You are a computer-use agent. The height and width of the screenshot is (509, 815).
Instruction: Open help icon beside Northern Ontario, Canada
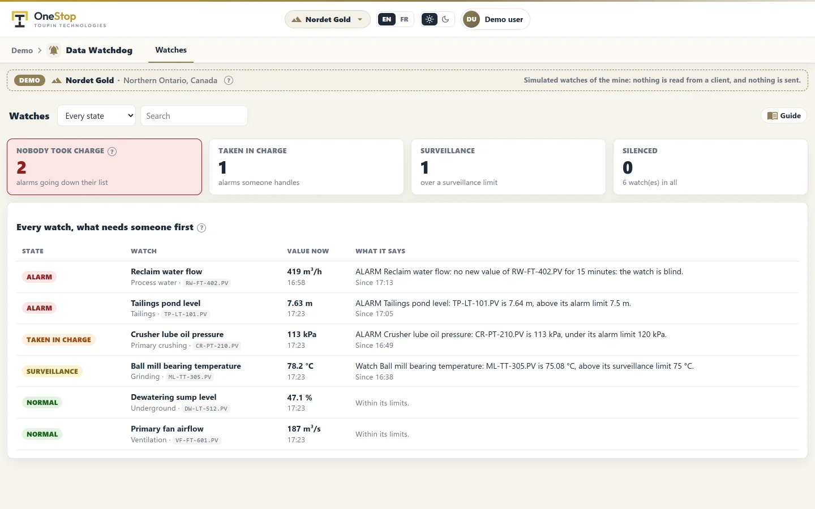229,80
